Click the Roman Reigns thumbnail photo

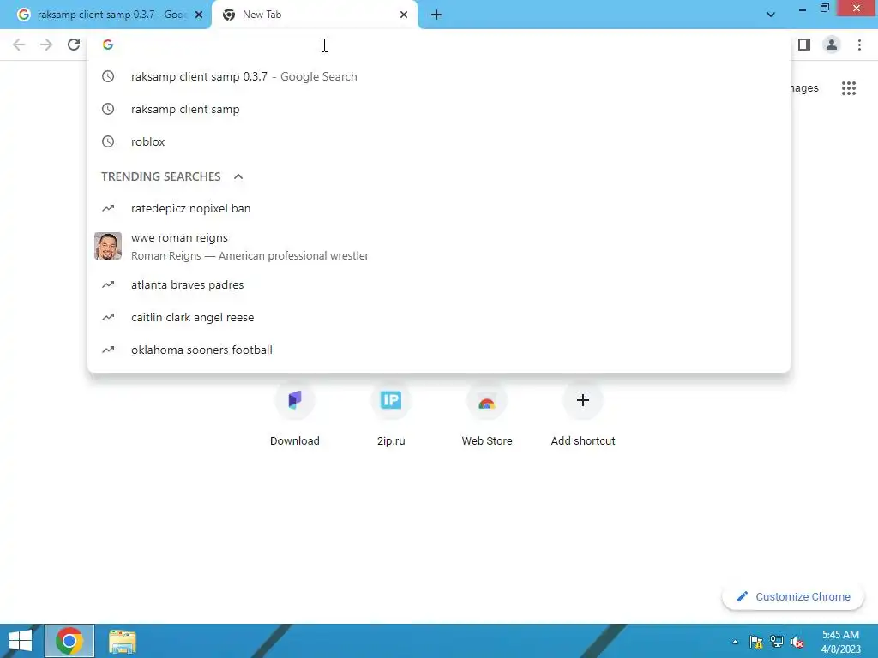[108, 246]
